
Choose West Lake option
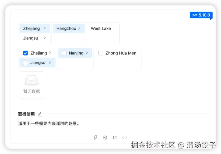click(x=101, y=28)
